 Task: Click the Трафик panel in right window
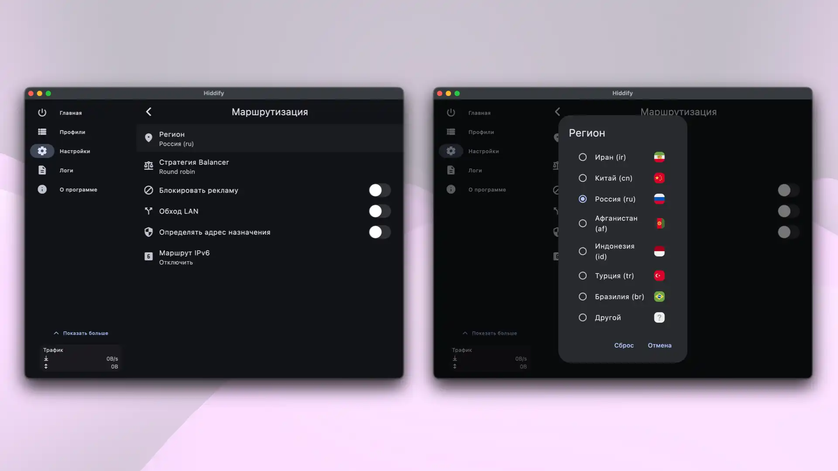pyautogui.click(x=489, y=358)
